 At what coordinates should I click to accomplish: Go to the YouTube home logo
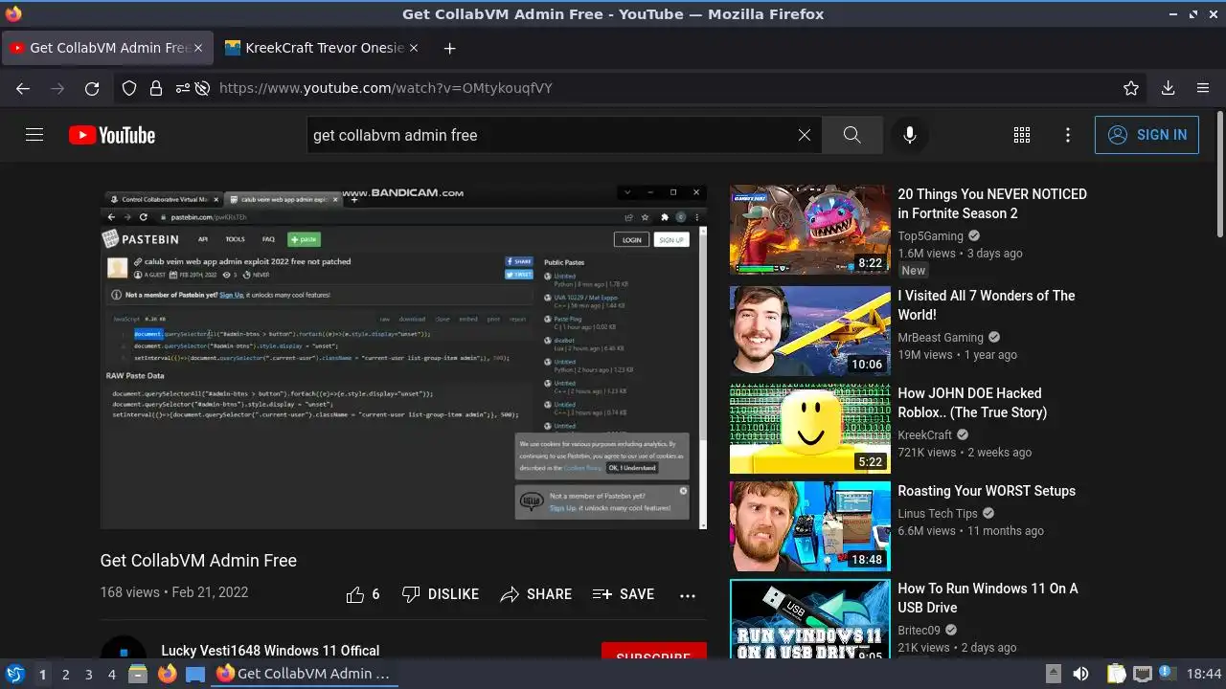click(112, 135)
